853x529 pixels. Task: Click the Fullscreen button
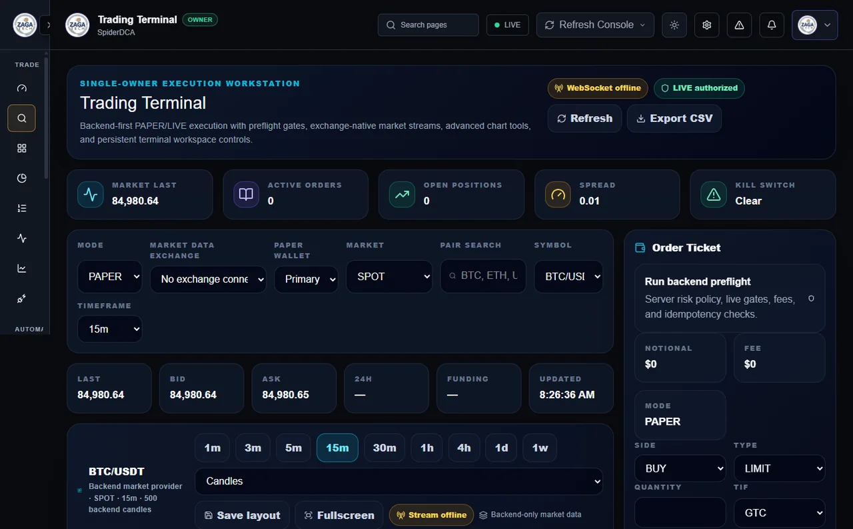[339, 515]
